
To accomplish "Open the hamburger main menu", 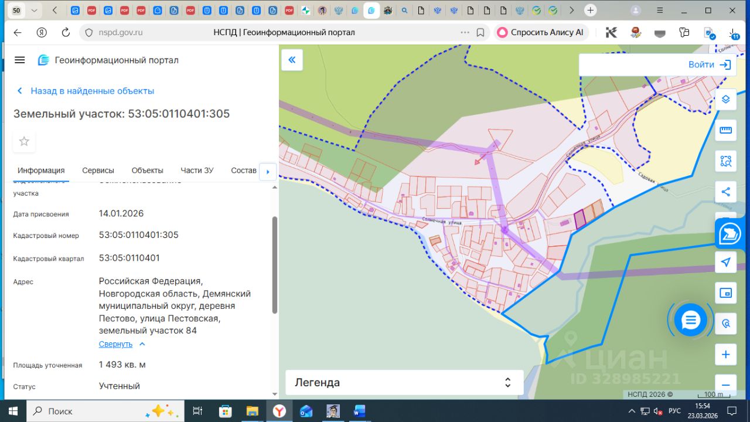I will click(20, 60).
